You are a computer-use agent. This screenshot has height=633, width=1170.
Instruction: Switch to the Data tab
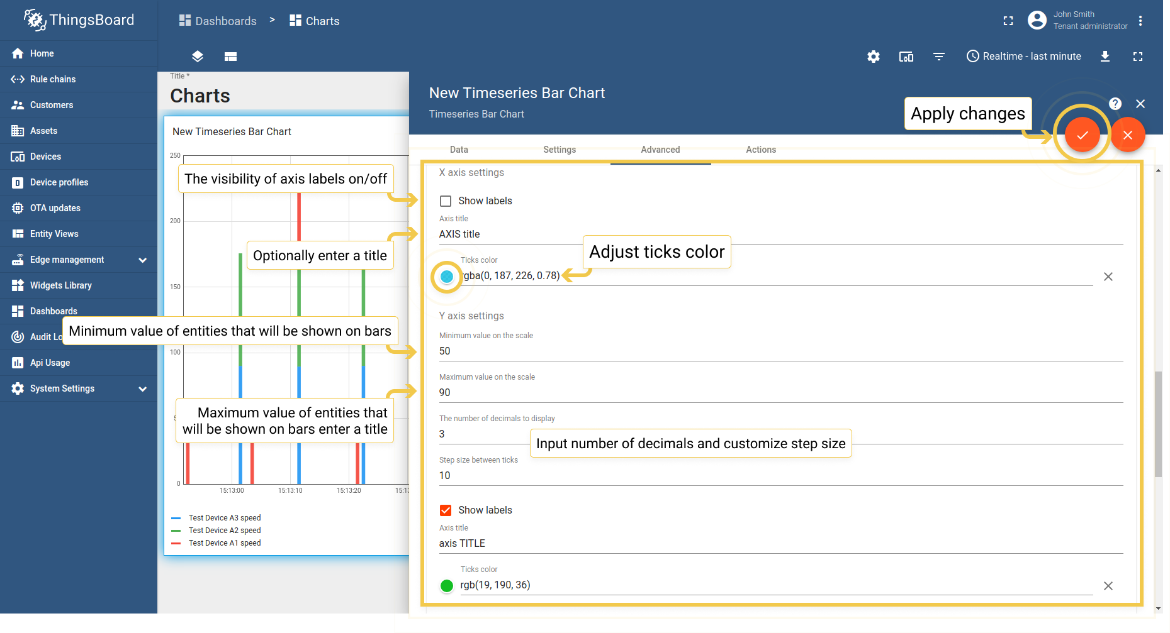coord(459,150)
